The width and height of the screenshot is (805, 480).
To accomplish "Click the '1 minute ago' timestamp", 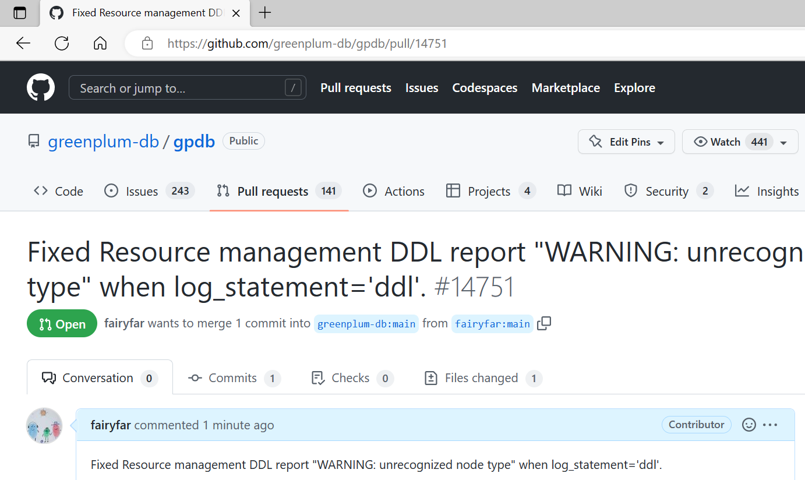I will point(238,425).
